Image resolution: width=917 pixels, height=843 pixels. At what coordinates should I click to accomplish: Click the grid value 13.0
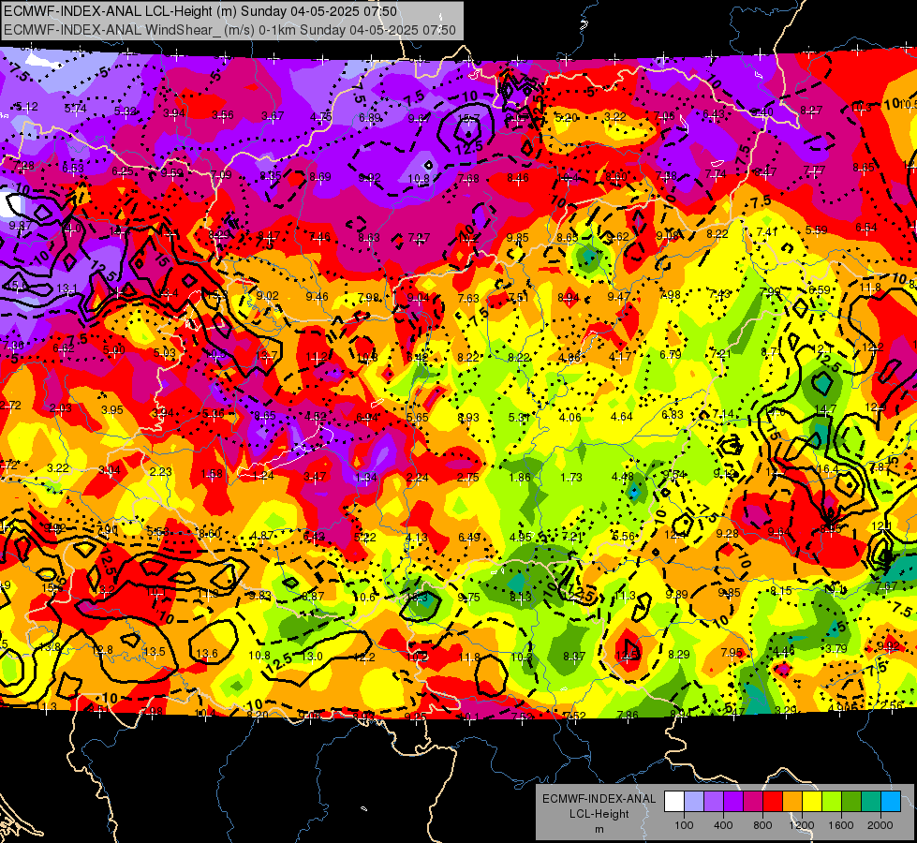(312, 656)
